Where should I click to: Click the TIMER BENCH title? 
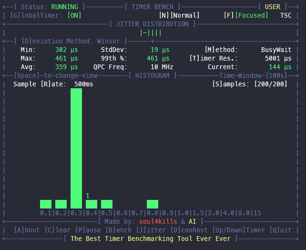coord(152,7)
